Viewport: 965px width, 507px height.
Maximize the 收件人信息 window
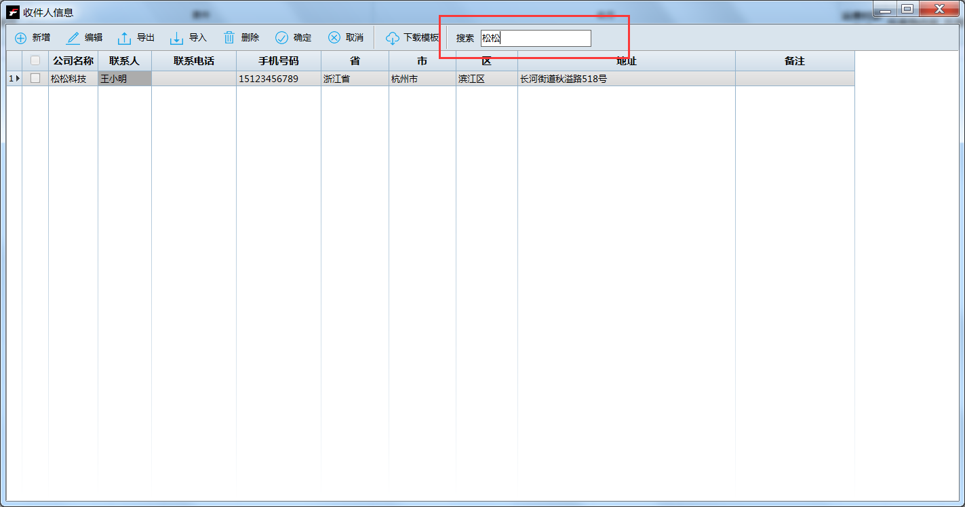(x=907, y=9)
